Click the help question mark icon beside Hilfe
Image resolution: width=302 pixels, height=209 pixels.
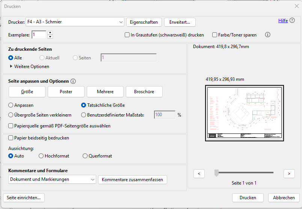(292, 21)
